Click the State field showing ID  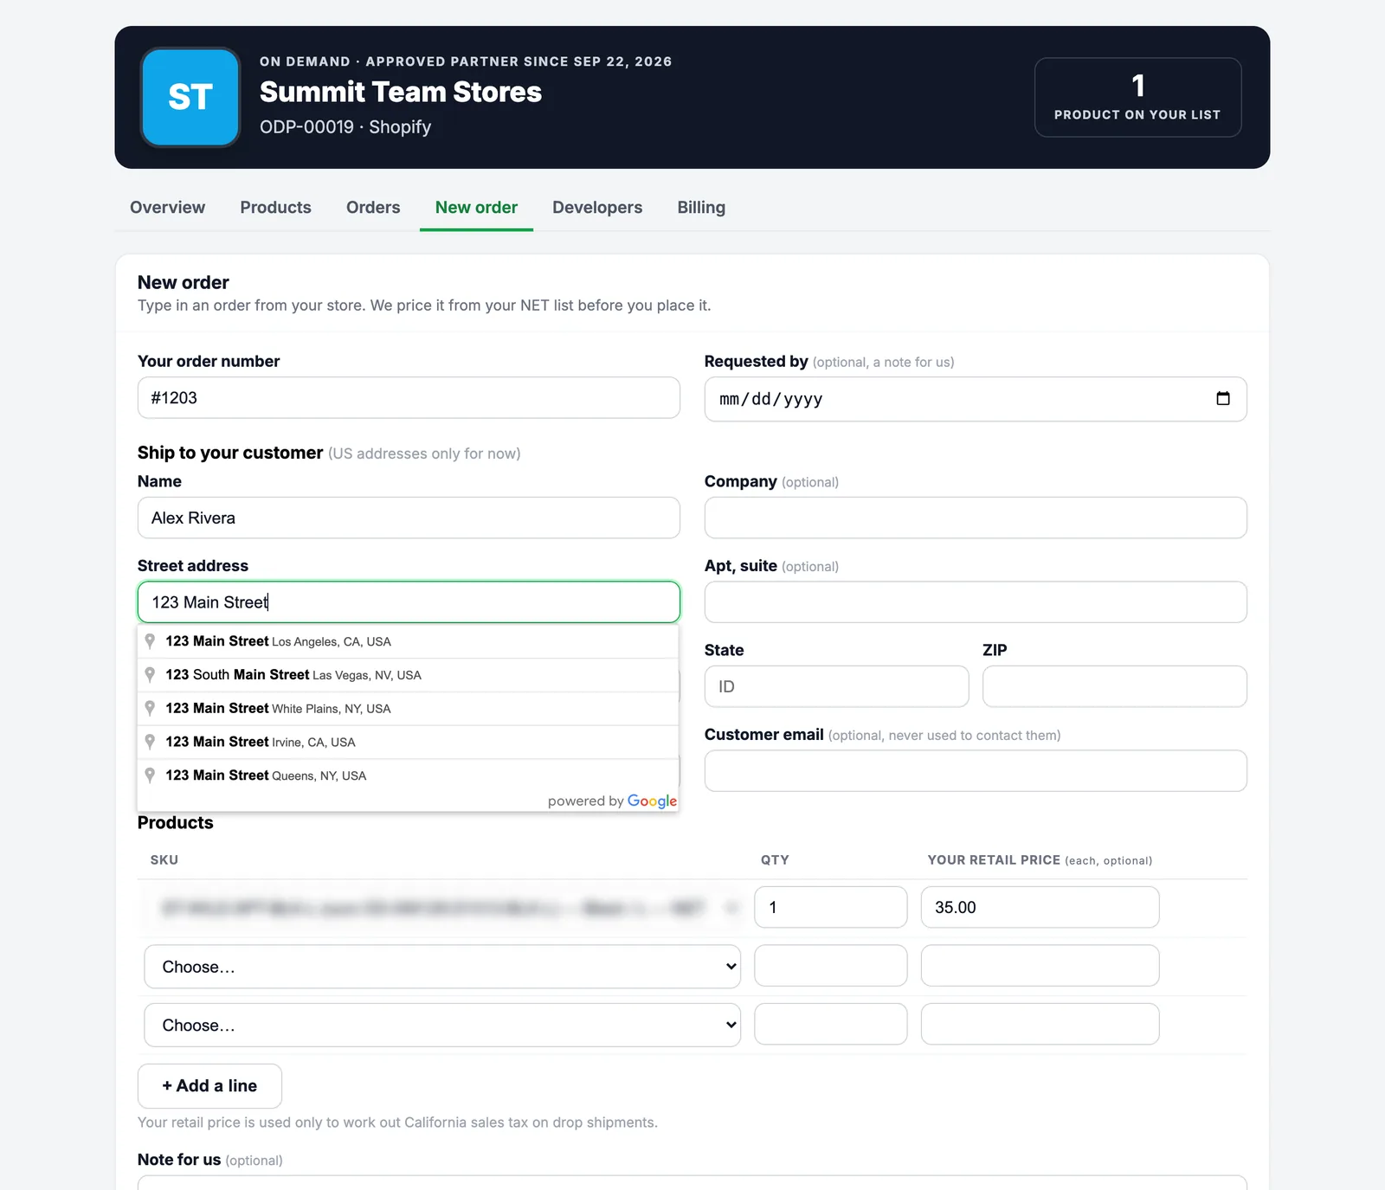point(837,686)
